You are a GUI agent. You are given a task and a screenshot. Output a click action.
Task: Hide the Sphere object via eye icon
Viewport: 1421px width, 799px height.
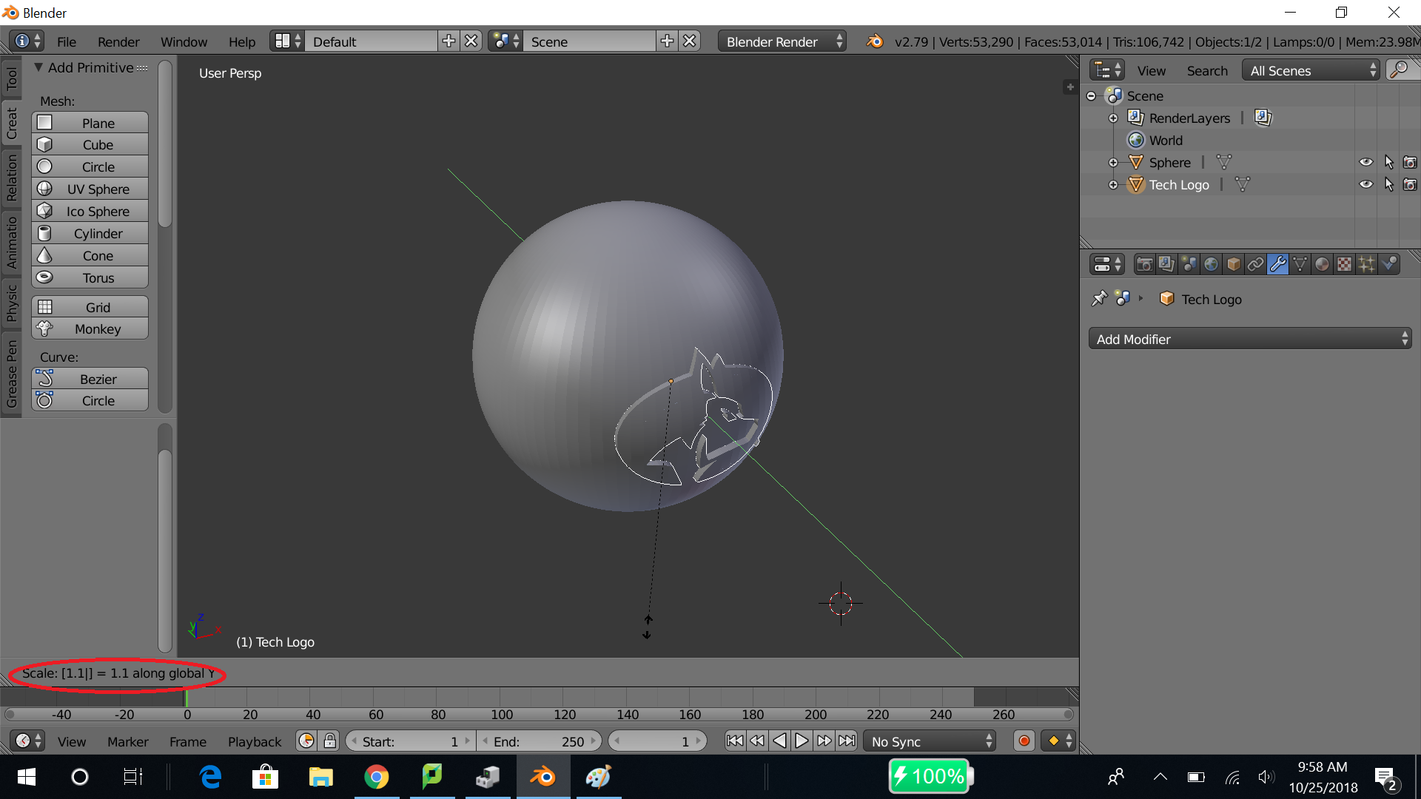pyautogui.click(x=1365, y=162)
